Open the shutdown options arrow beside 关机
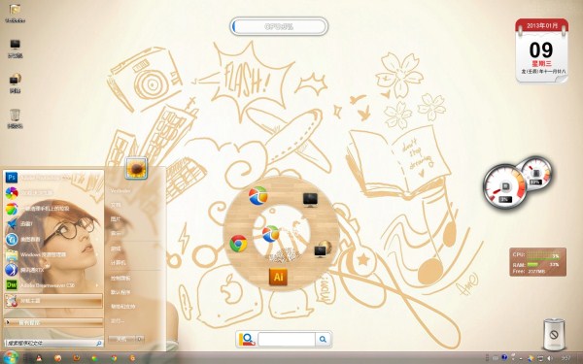The height and width of the screenshot is (364, 583). (139, 339)
